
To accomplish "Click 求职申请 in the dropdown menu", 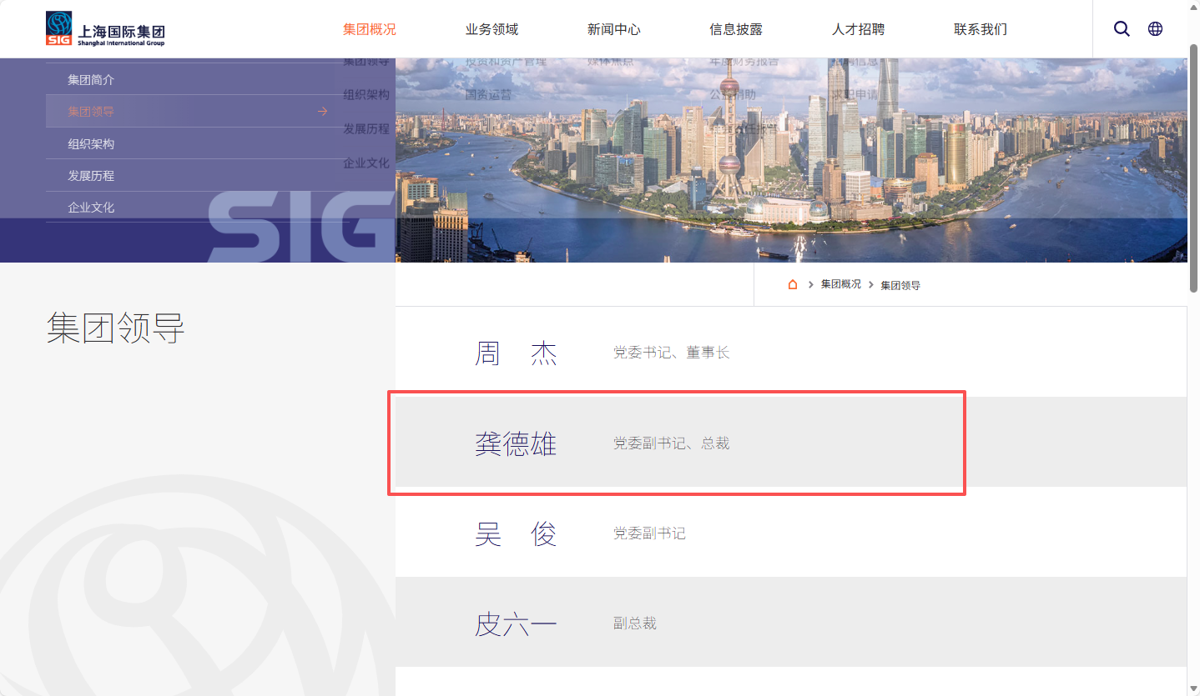I will click(855, 95).
